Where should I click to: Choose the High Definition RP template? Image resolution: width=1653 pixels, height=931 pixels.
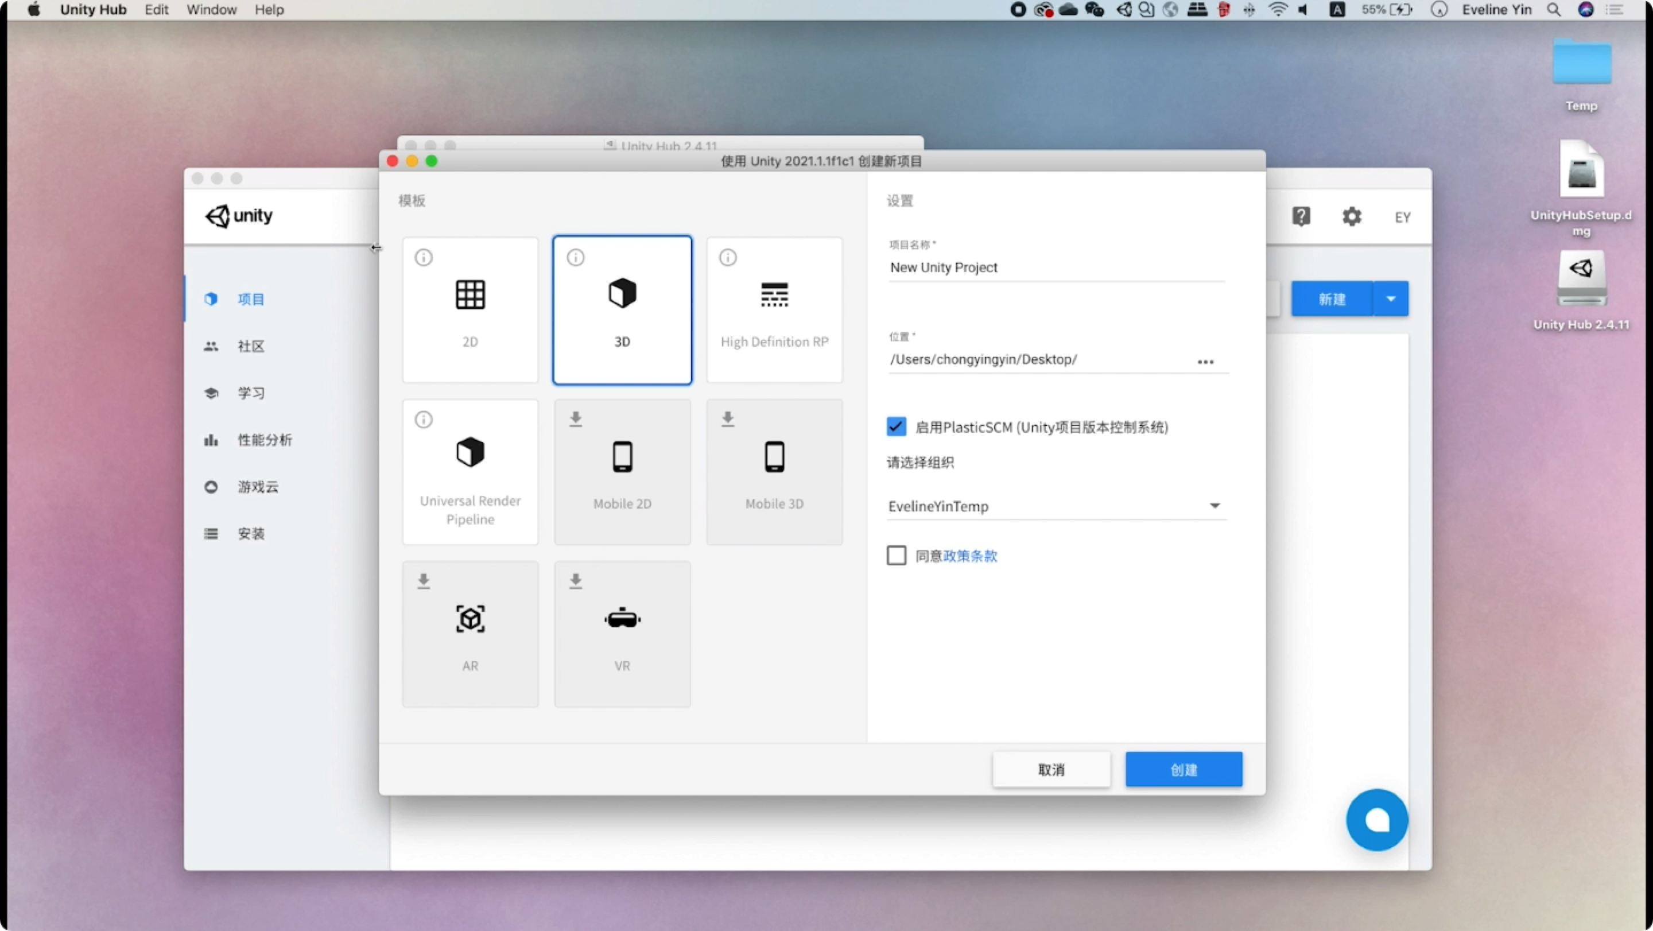774,310
